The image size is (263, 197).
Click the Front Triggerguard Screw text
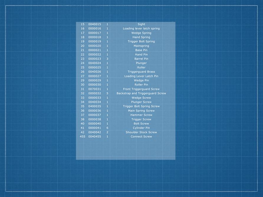click(141, 89)
